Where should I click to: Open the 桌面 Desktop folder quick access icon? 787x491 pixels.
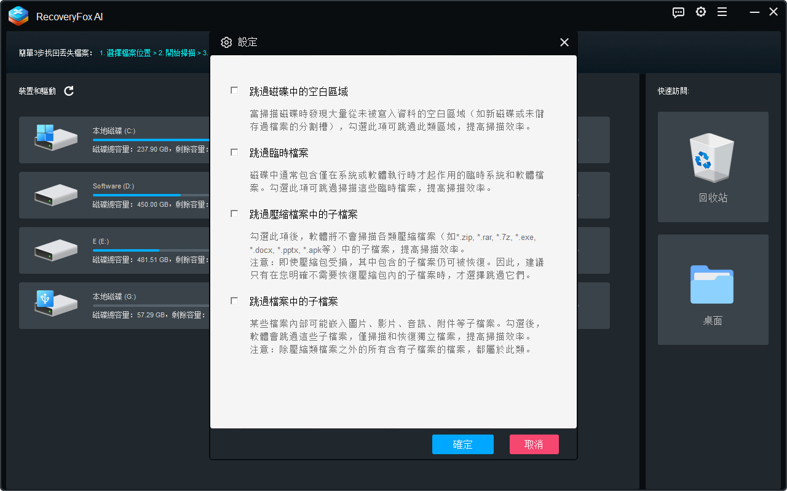pos(712,284)
